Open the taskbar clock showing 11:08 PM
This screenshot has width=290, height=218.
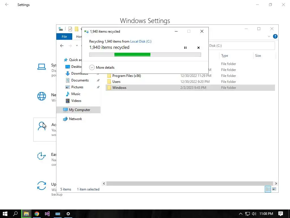266,214
